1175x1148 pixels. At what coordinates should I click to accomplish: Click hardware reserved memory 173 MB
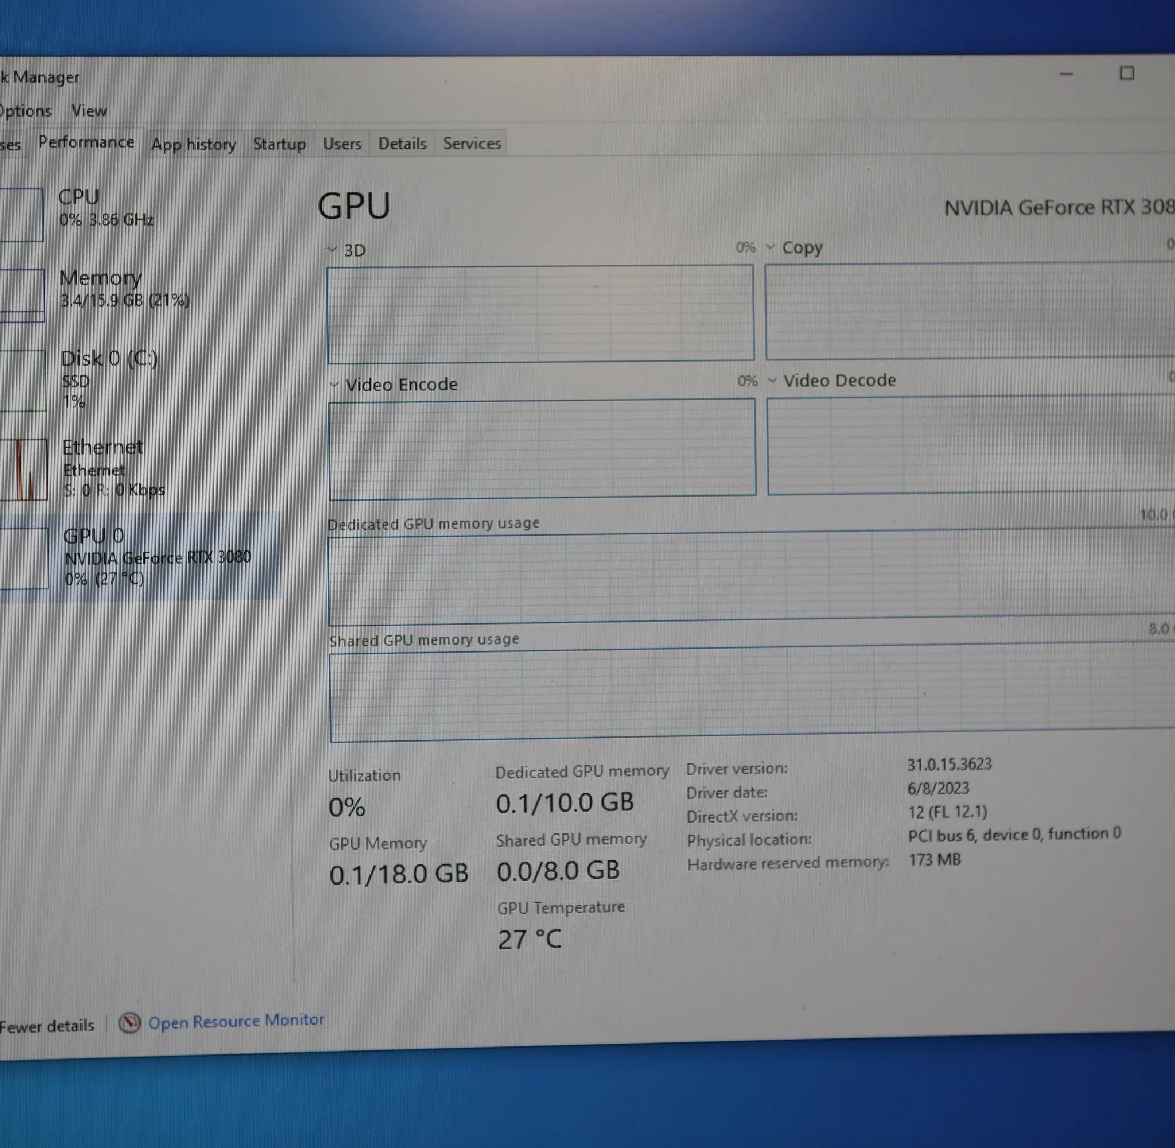(x=935, y=860)
